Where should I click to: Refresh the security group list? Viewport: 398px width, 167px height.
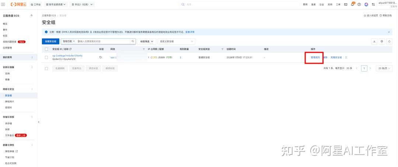point(390,41)
